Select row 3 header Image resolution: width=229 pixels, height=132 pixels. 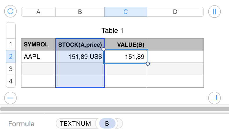11,69
